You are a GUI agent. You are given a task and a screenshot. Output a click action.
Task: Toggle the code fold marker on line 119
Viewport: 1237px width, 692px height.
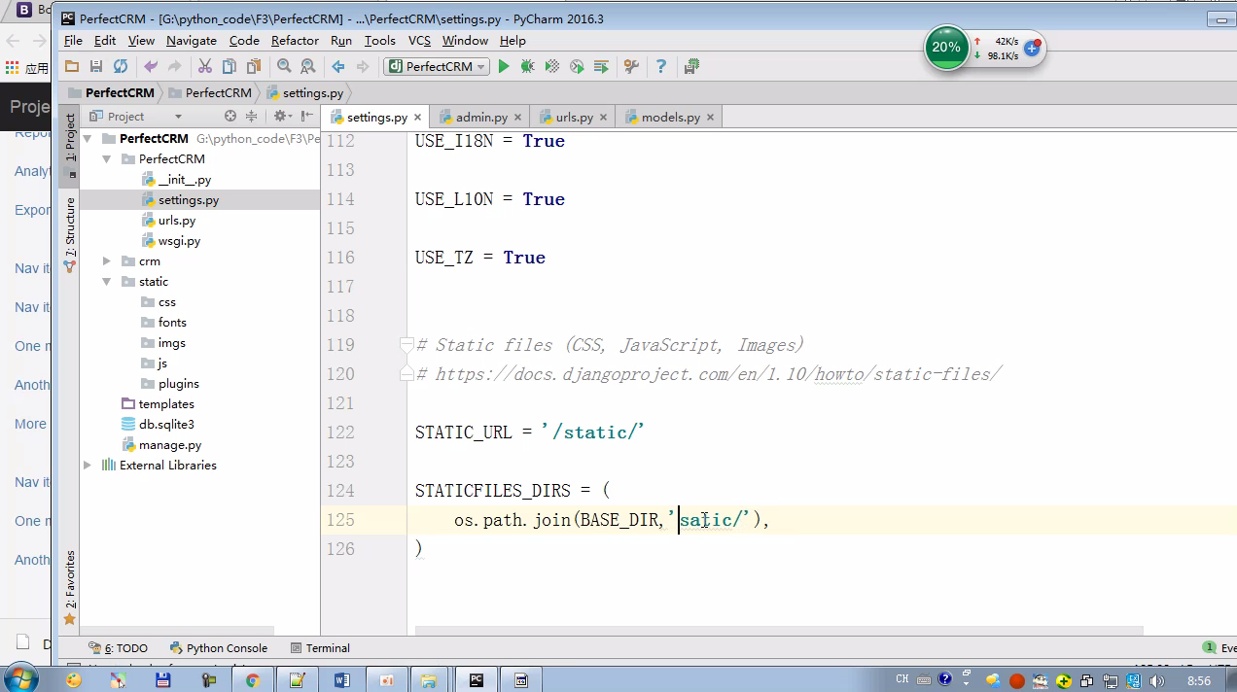(x=406, y=345)
